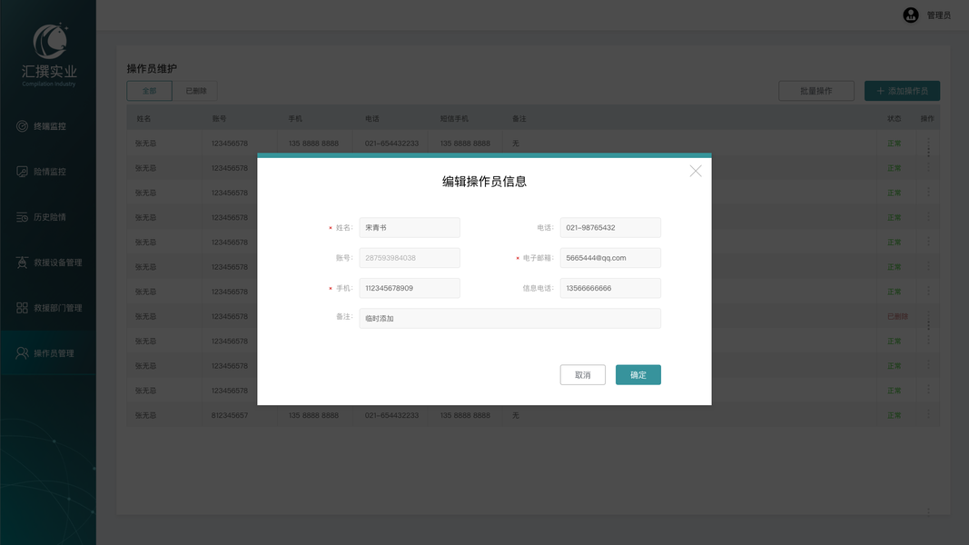The width and height of the screenshot is (969, 545).
Task: Click the 备注 column header
Action: [x=519, y=119]
